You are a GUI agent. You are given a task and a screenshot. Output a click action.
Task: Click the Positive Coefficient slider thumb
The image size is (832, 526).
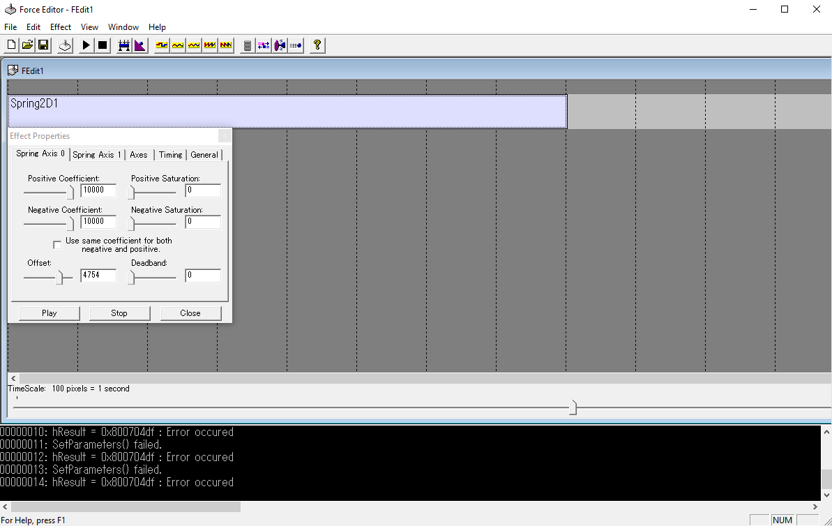coord(70,192)
